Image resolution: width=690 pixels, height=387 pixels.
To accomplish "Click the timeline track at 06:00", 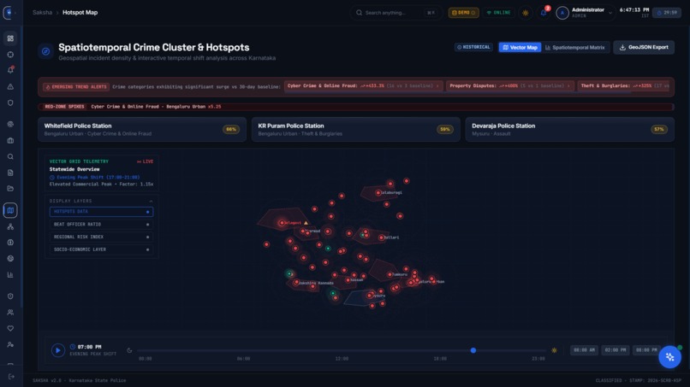I will click(x=243, y=350).
